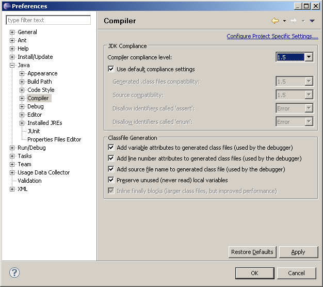Open Configure Project Specific Settings link
Screen dimensions: 323x287
(x=272, y=36)
